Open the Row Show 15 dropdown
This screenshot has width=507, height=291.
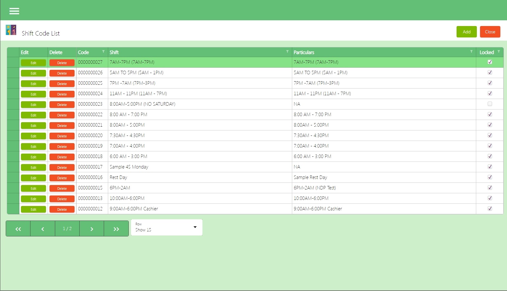point(167,228)
